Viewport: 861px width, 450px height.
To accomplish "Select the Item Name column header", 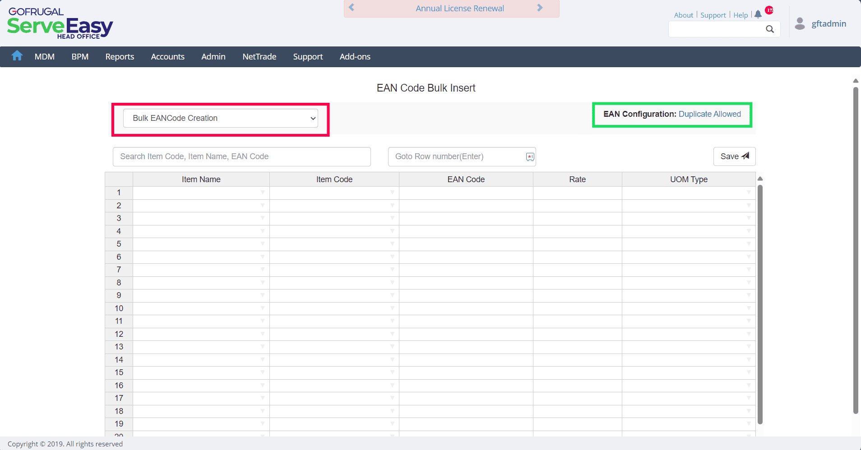I will 201,179.
